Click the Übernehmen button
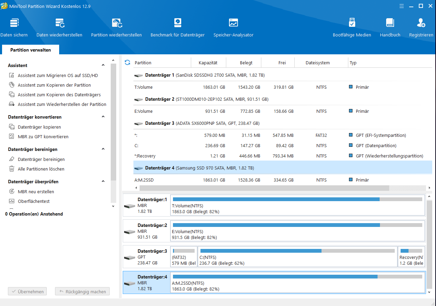436x306 pixels. pyautogui.click(x=28, y=292)
